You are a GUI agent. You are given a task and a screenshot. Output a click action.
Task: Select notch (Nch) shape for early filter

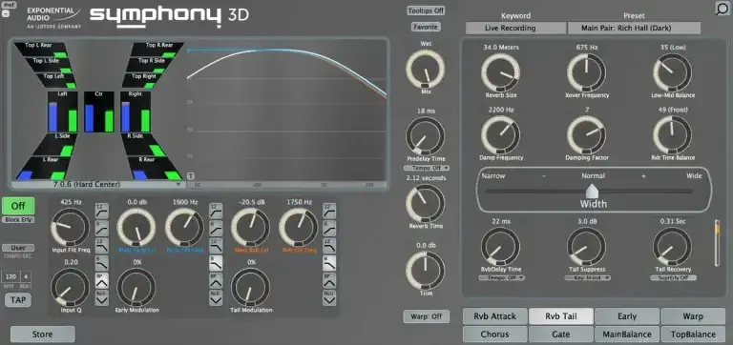pos(216,297)
